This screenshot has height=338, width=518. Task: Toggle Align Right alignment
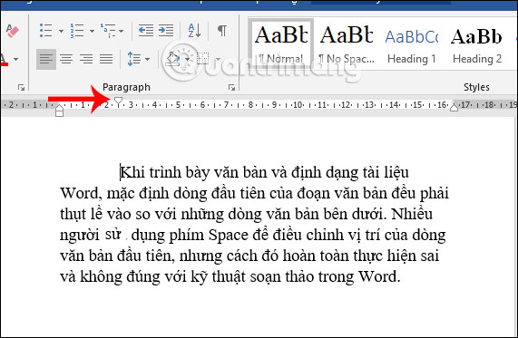86,59
